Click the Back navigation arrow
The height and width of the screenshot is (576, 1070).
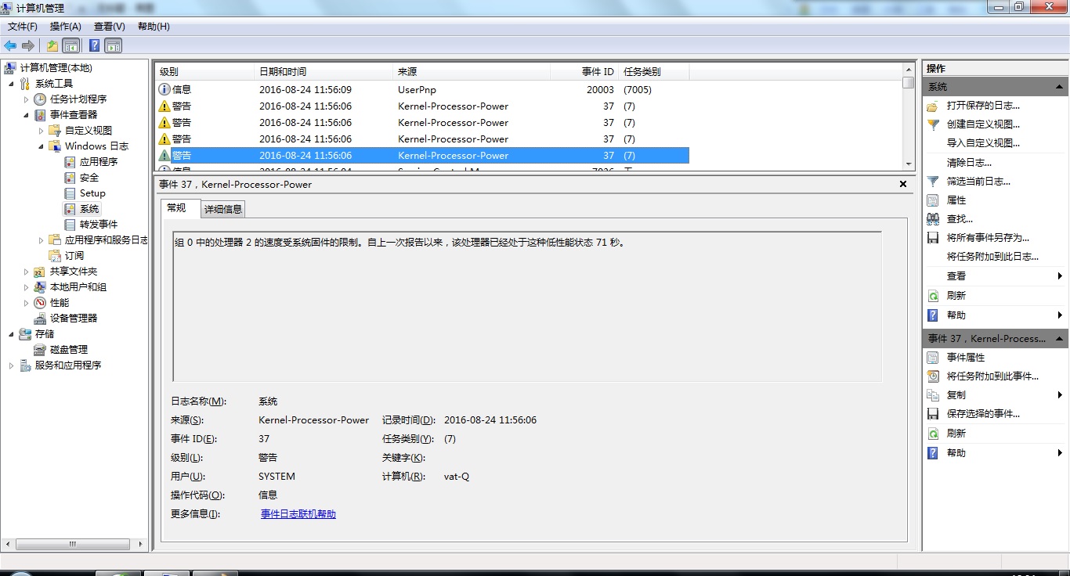[x=10, y=45]
